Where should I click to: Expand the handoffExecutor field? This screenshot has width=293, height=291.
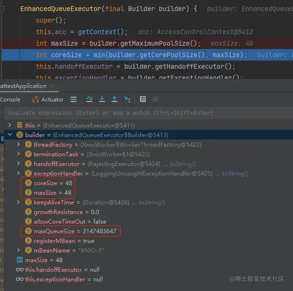click(x=18, y=164)
